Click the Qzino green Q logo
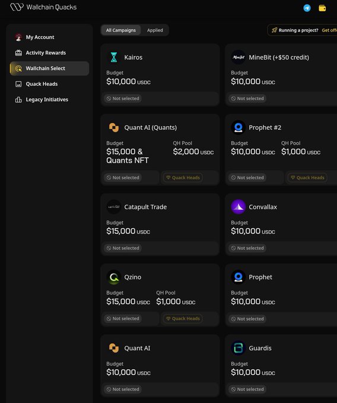The width and height of the screenshot is (337, 403). point(114,277)
